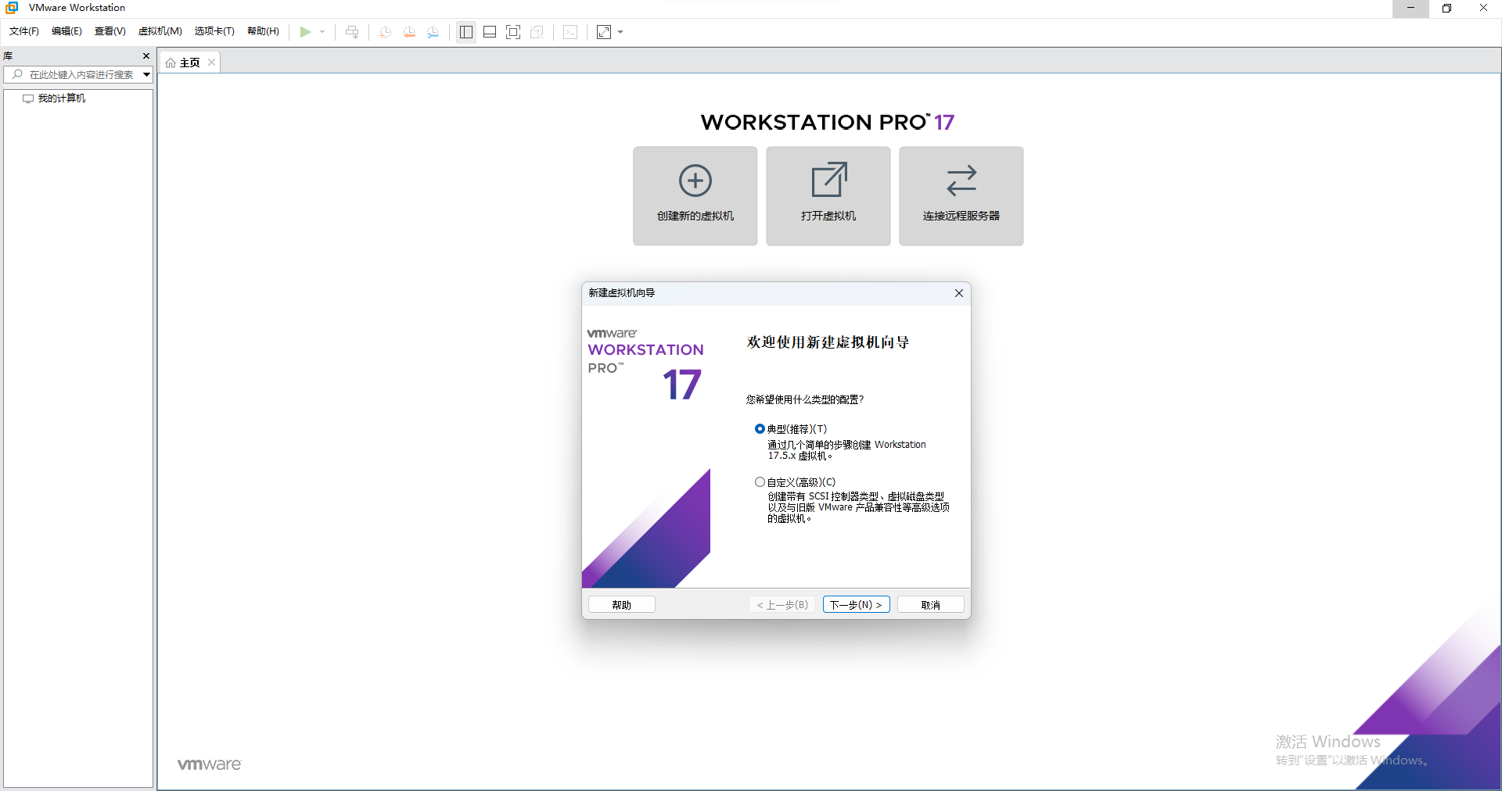The height and width of the screenshot is (791, 1502).
Task: Click the Unity mode toolbar icon
Action: point(537,32)
